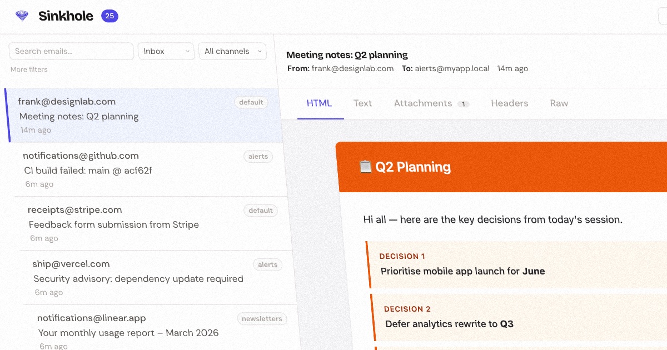This screenshot has width=667, height=350.
Task: Click alerts tag on ship@vercel.com row
Action: (268, 265)
